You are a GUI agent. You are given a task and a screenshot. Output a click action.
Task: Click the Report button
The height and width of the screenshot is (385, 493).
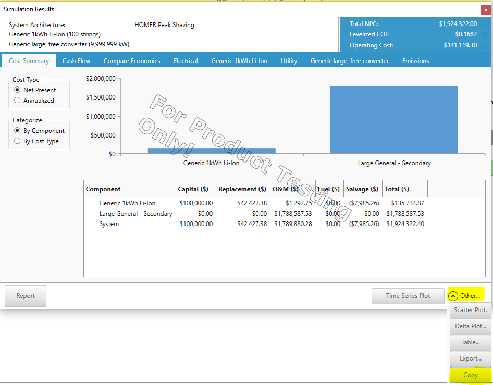[x=26, y=296]
